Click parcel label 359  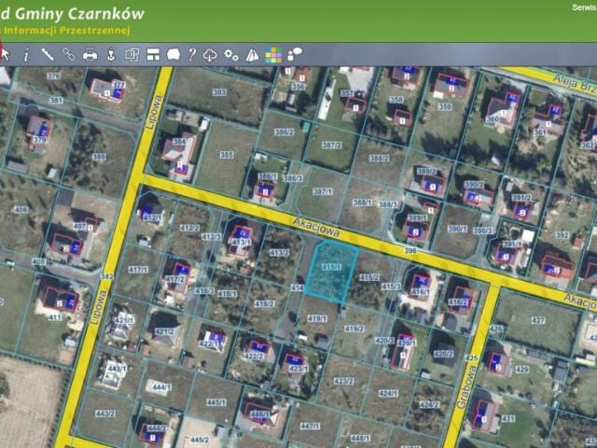[x=445, y=107]
